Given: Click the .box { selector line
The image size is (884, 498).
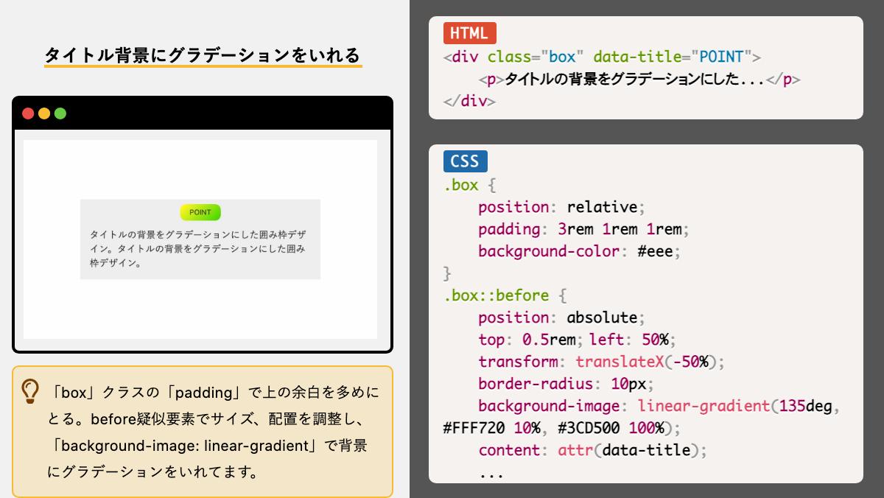Looking at the screenshot, I should 469,185.
